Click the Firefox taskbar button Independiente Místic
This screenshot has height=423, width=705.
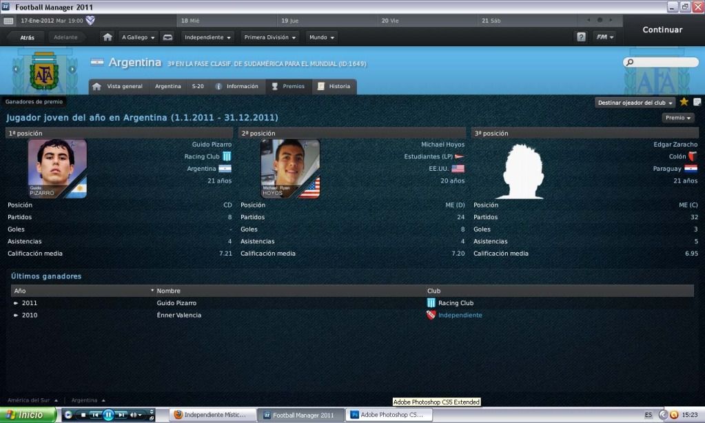pos(212,415)
